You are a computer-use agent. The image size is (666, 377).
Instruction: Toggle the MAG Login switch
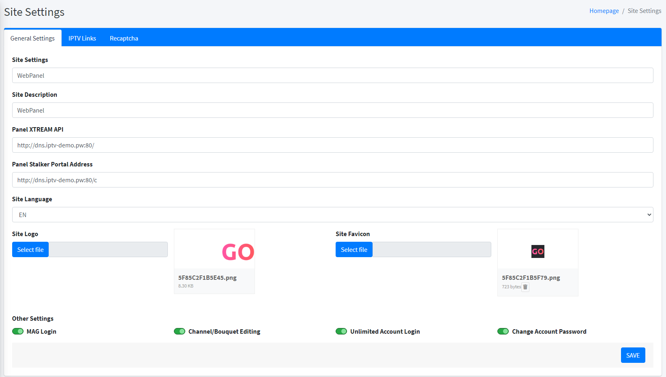click(18, 331)
